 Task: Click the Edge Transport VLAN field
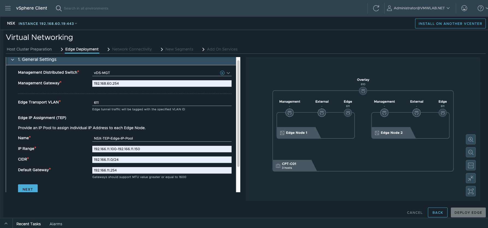coord(162,102)
